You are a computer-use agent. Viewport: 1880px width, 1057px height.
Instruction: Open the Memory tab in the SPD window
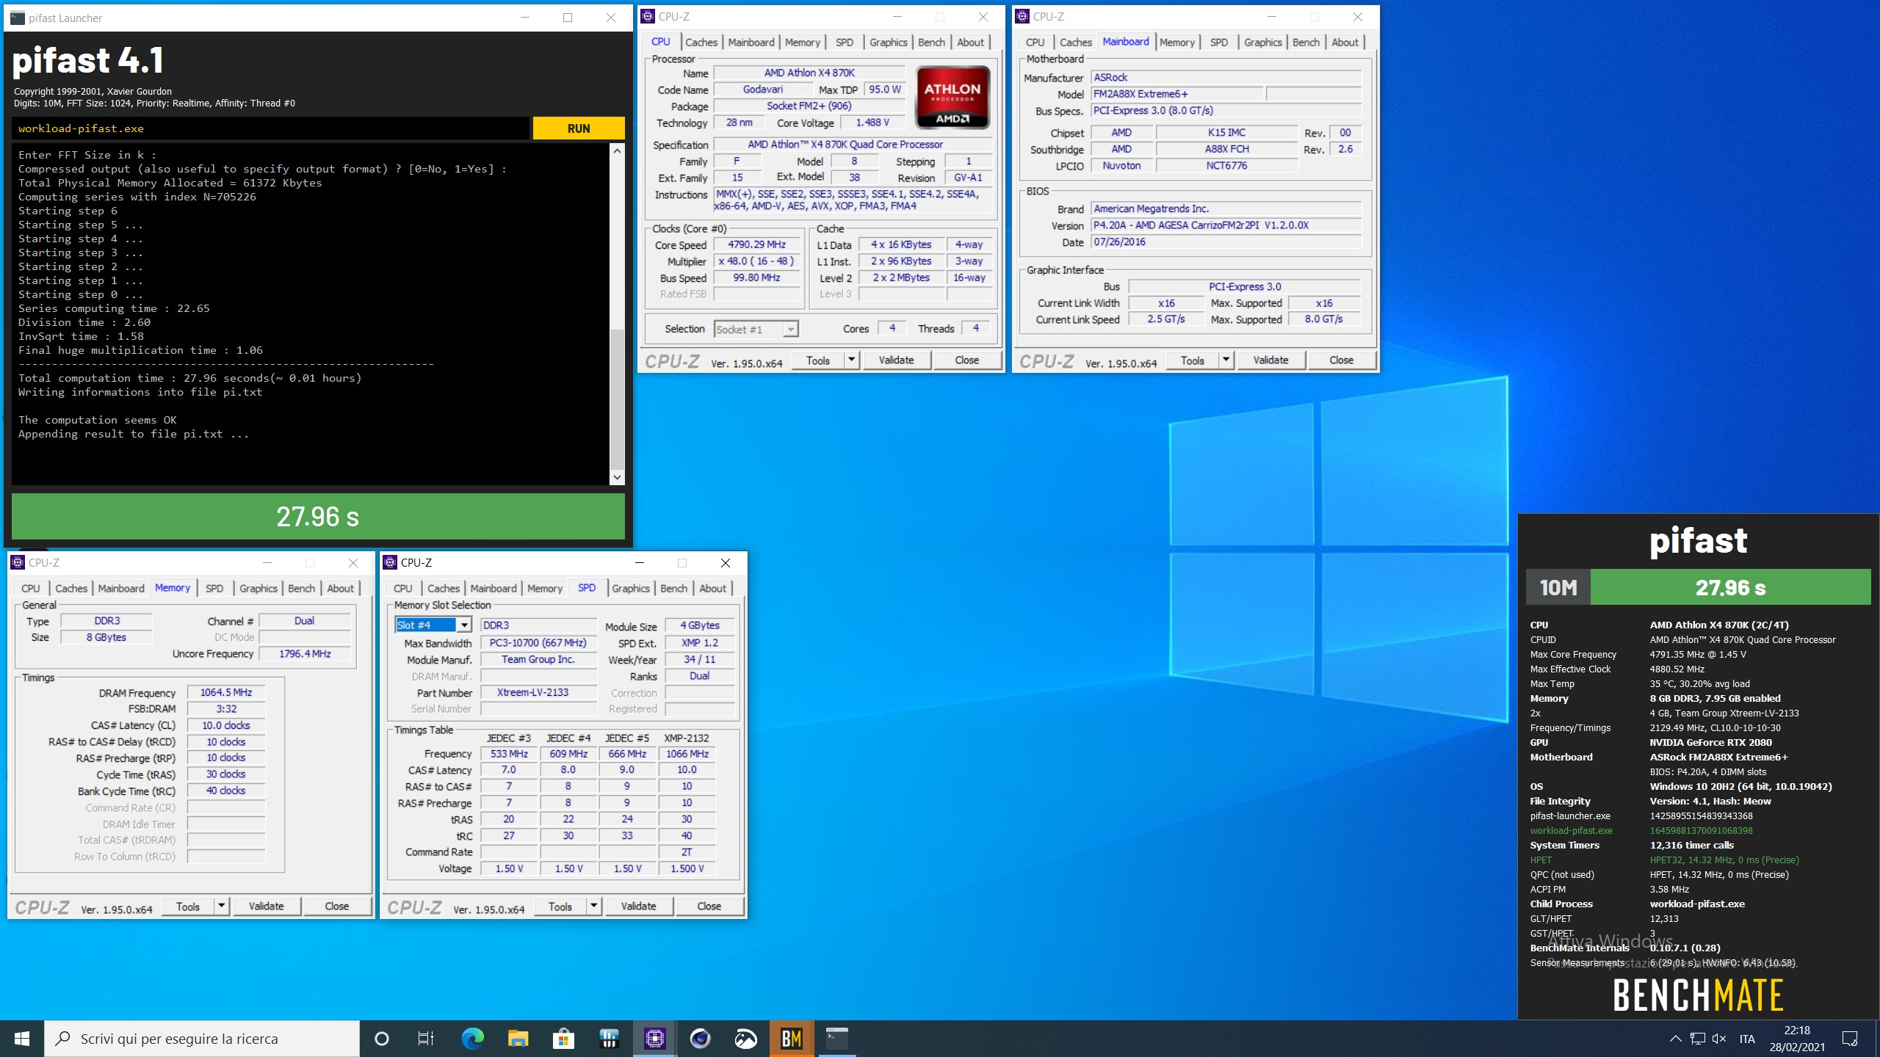coord(544,588)
